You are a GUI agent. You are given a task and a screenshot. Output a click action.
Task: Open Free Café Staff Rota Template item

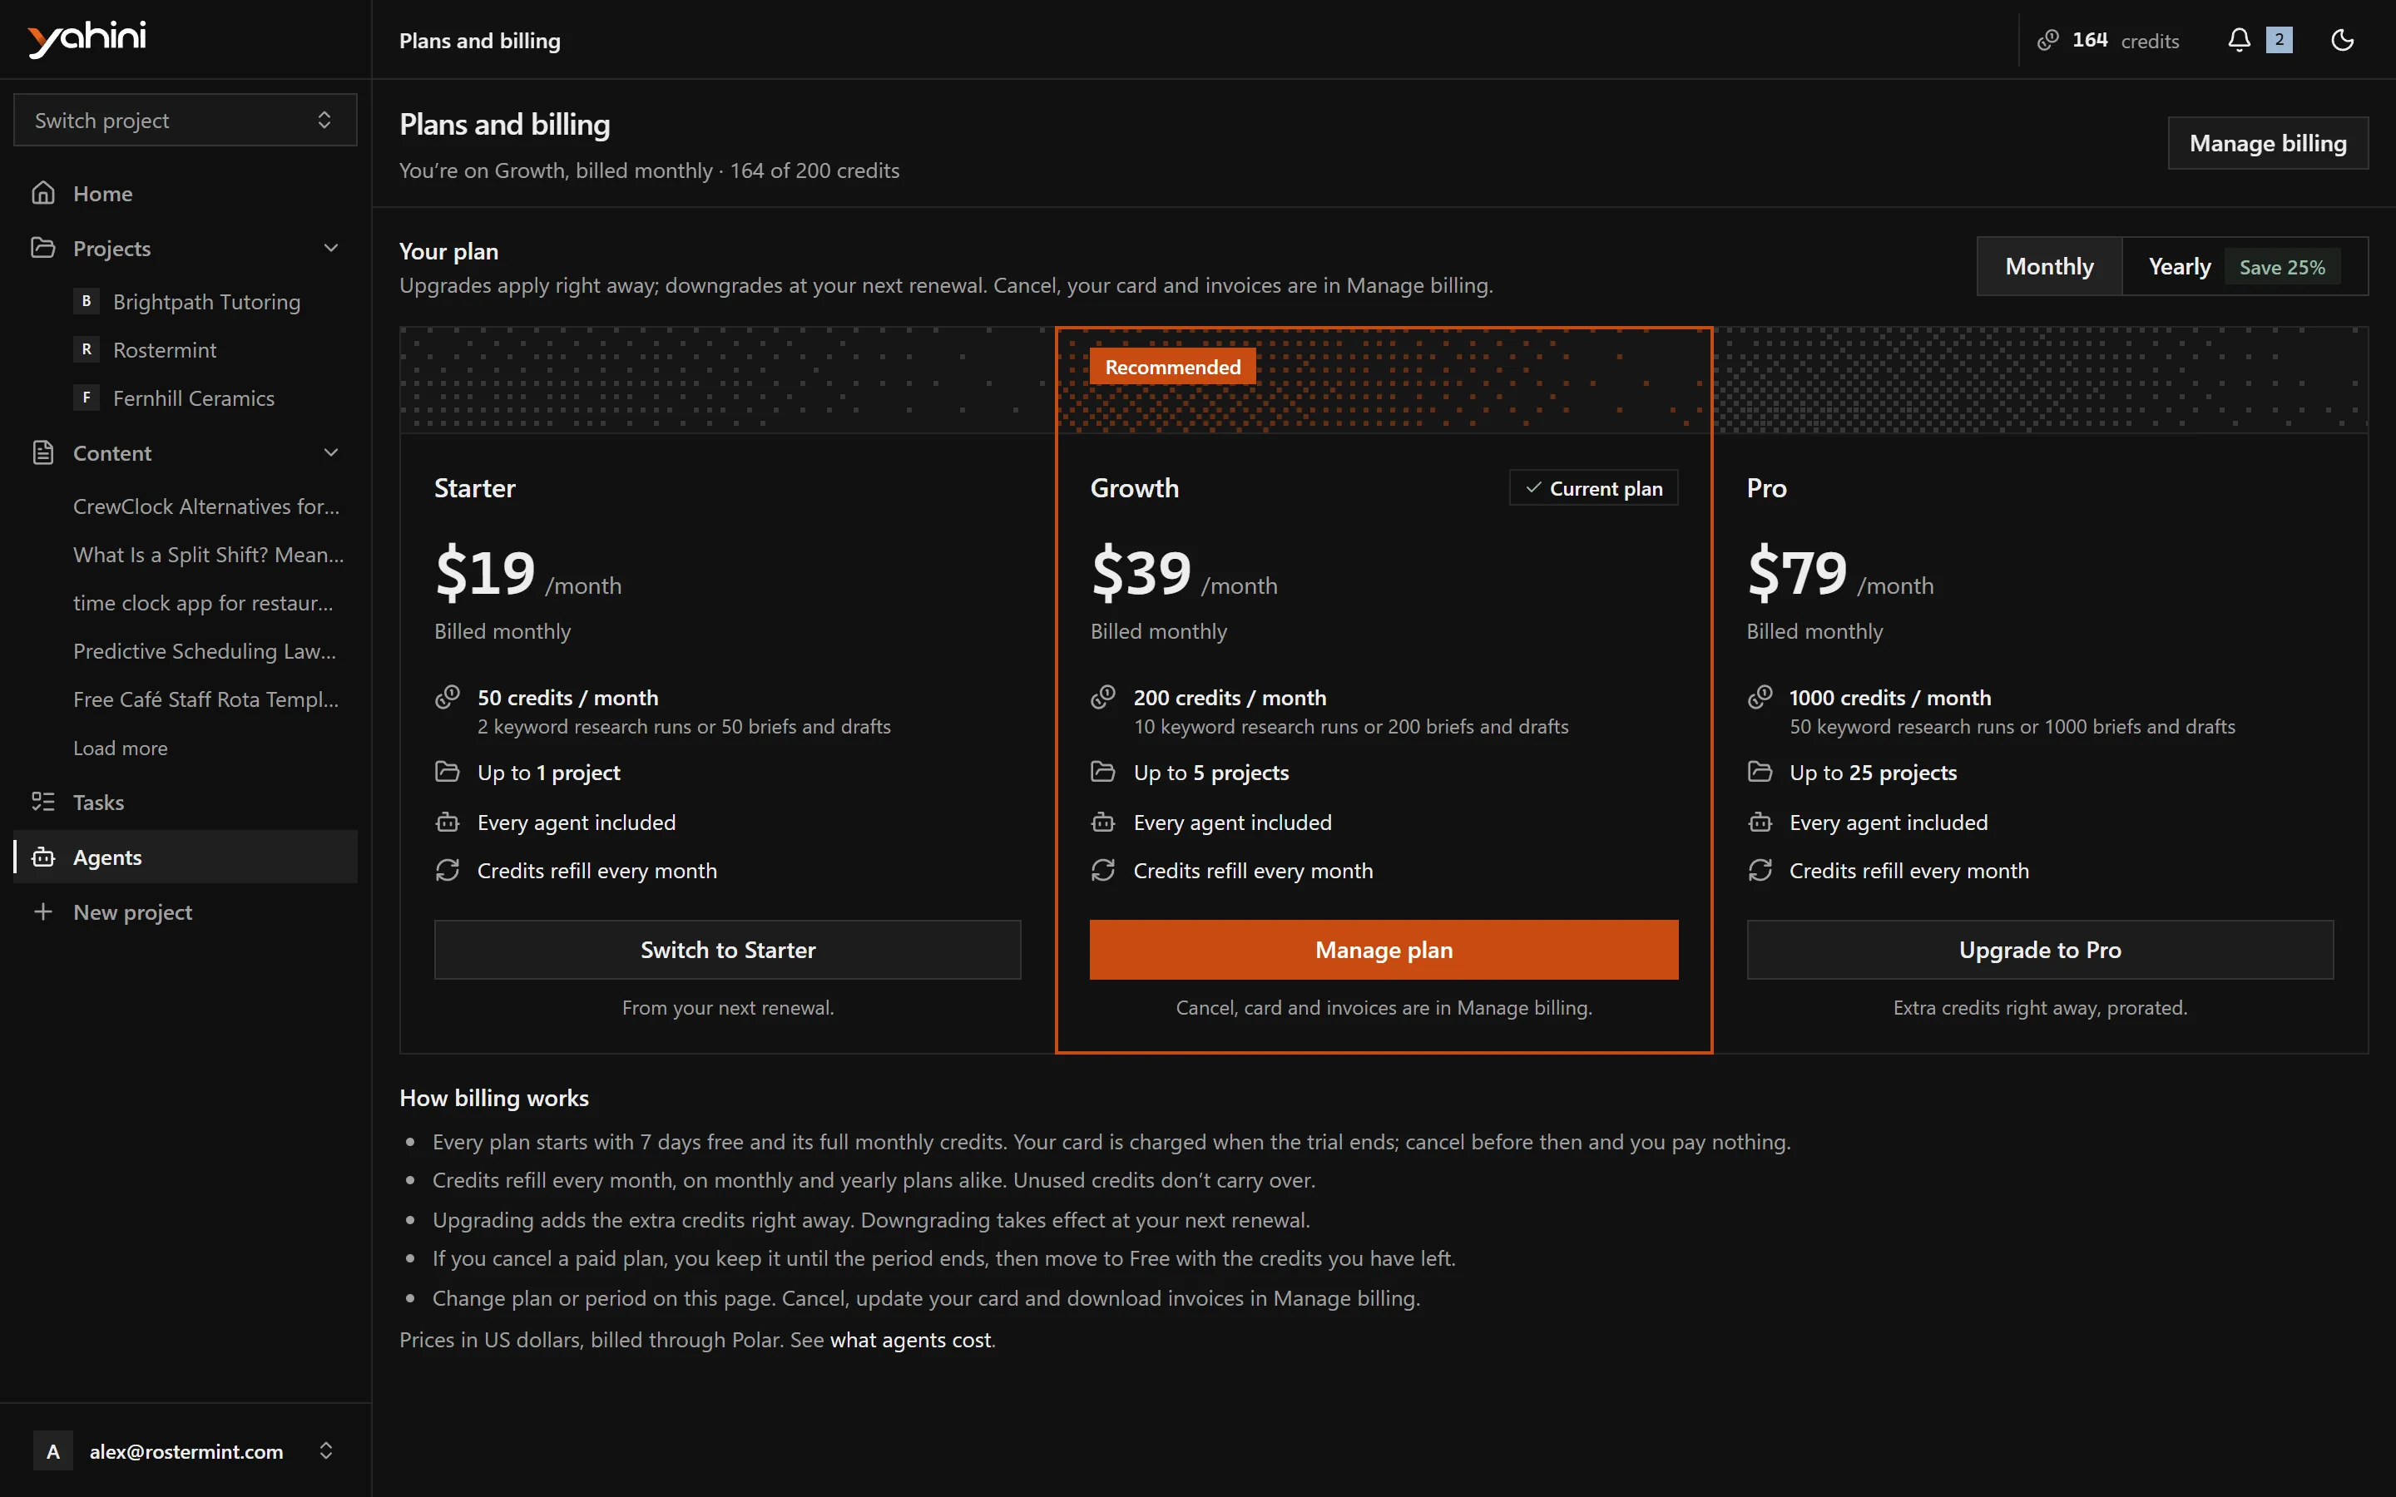click(206, 699)
